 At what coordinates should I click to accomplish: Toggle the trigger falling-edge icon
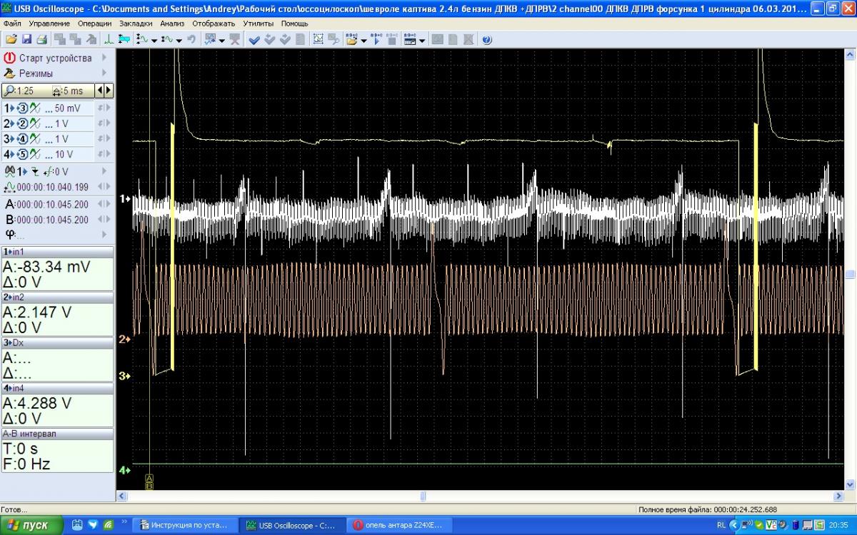pyautogui.click(x=35, y=171)
